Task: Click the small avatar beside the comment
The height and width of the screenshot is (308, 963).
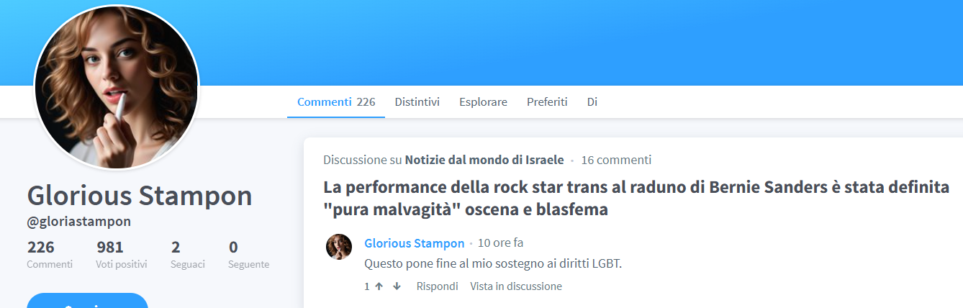Action: [x=339, y=247]
